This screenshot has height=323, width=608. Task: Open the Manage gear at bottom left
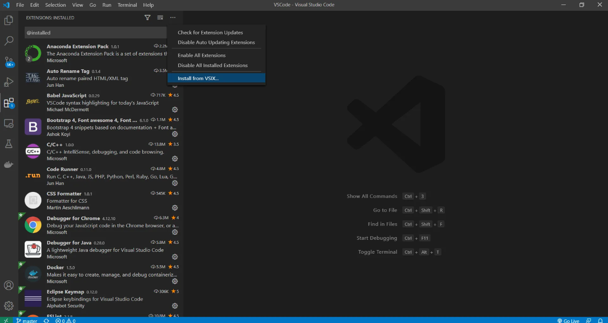9,306
